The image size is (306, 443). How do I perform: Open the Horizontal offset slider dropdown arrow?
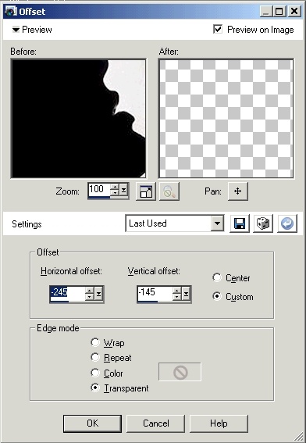[x=98, y=293]
